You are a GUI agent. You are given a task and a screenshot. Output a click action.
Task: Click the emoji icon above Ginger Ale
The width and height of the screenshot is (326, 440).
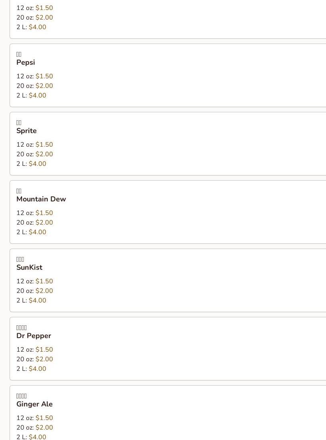coord(22,396)
